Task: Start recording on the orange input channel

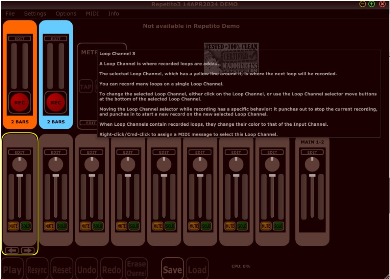Action: tap(20, 102)
